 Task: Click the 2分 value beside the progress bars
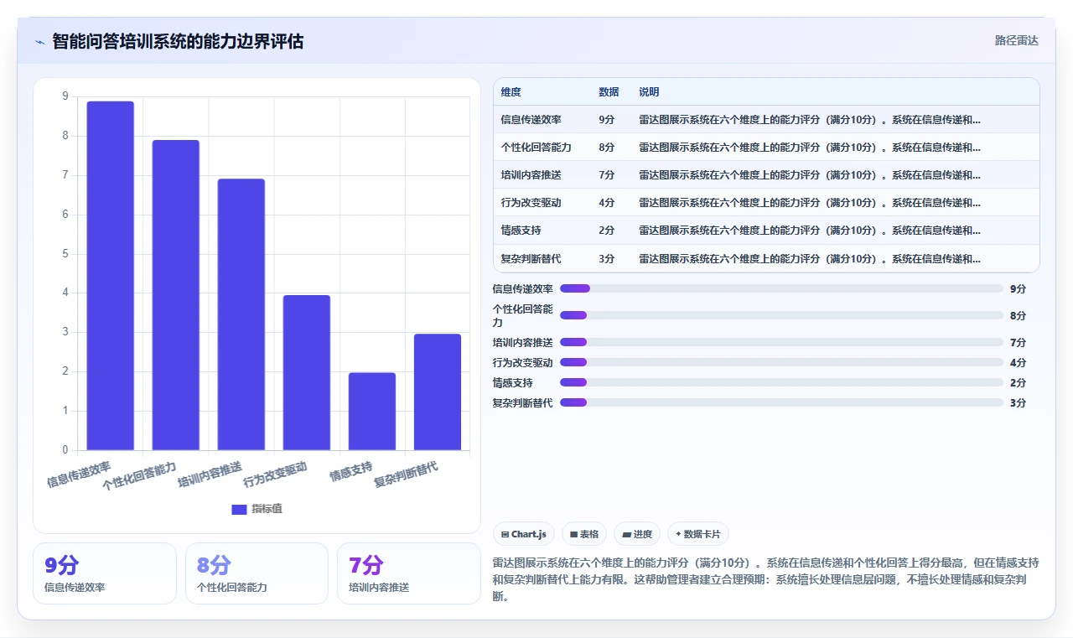click(1018, 382)
